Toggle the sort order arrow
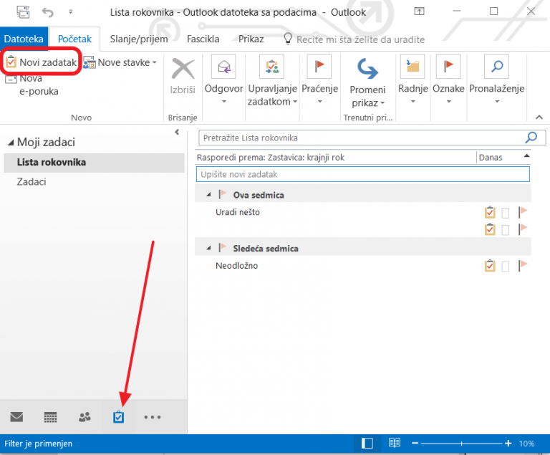Screen dimensions: 550x455 tap(526, 156)
